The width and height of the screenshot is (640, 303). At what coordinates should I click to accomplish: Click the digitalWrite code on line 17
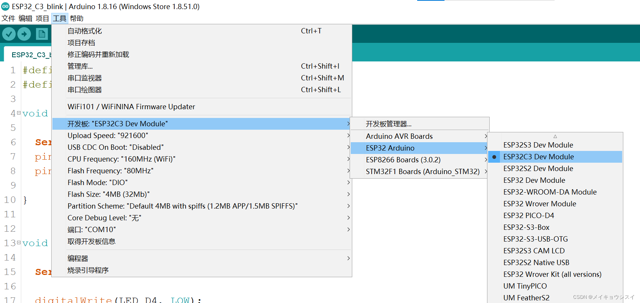[73, 300]
